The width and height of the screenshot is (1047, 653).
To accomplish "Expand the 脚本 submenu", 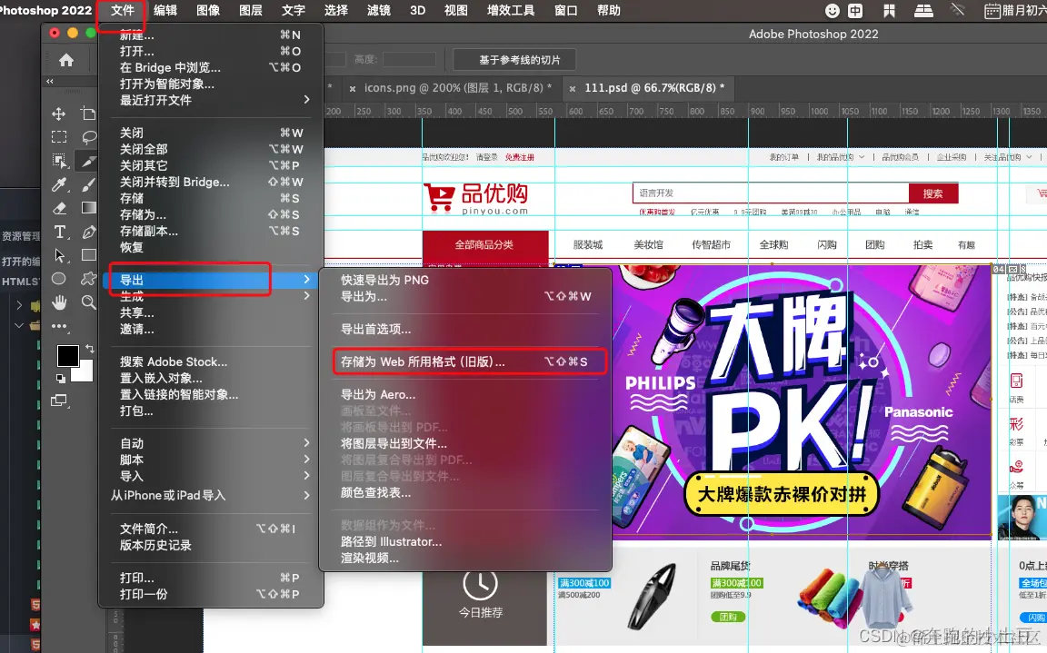I will point(306,459).
